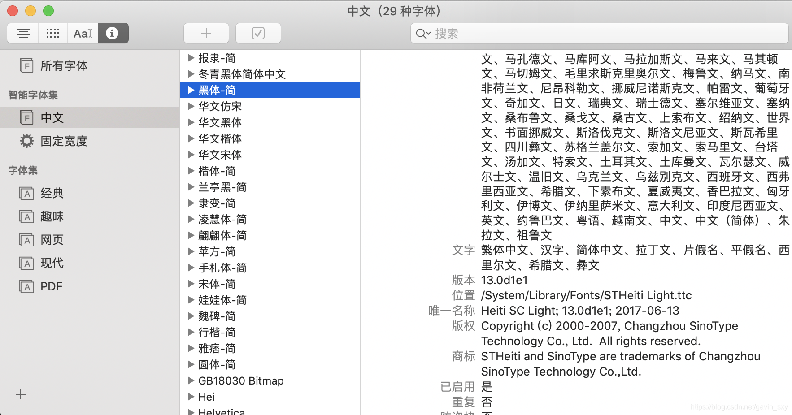The height and width of the screenshot is (415, 792).
Task: Open the search options magnifier menu
Action: coord(423,34)
